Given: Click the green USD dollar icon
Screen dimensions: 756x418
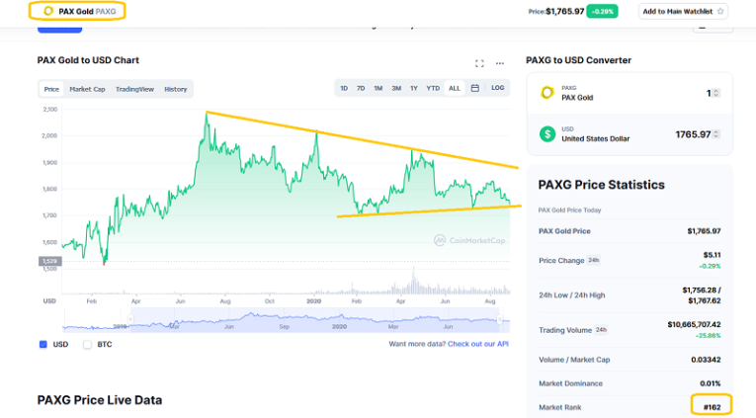Looking at the screenshot, I should pos(546,134).
